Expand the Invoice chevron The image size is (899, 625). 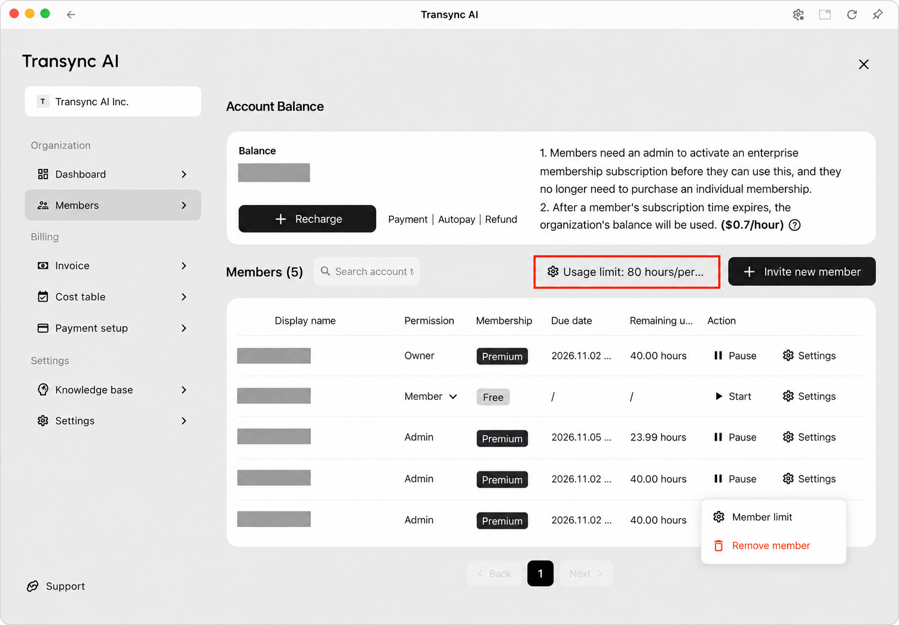(x=184, y=266)
